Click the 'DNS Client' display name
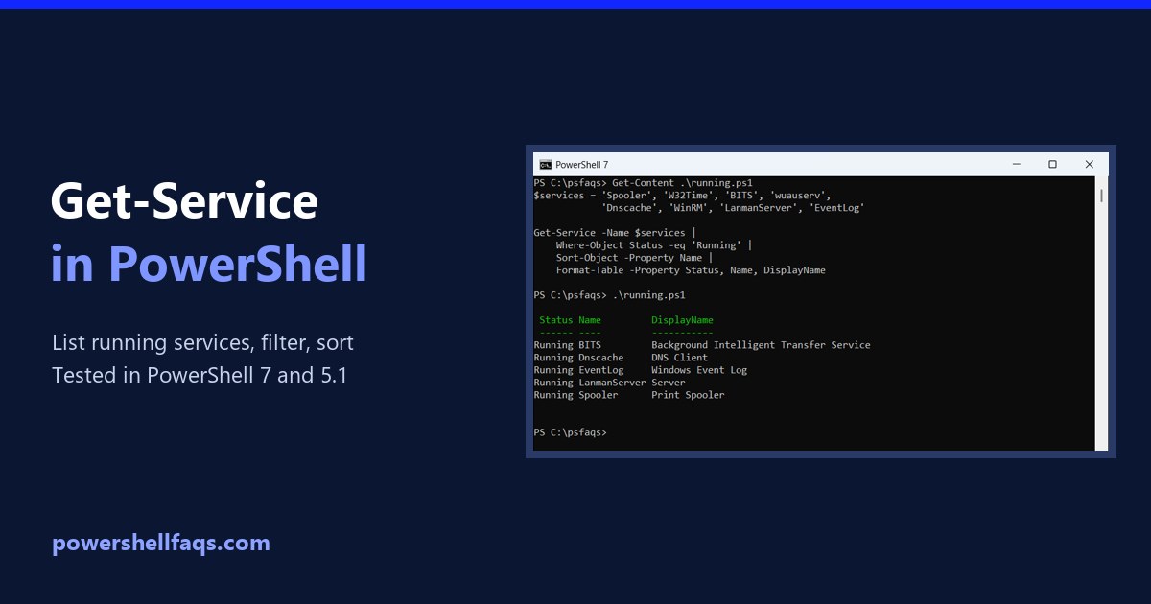Screen dimensions: 1151x604 click(679, 358)
